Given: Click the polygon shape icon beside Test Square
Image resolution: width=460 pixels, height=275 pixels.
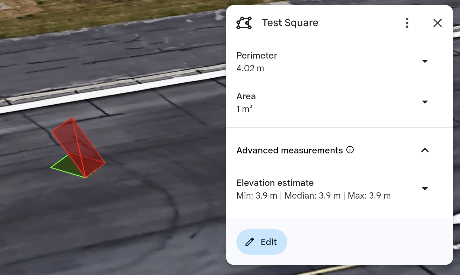Looking at the screenshot, I should coord(244,23).
